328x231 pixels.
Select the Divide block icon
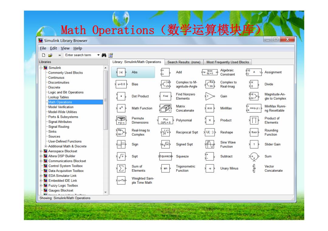coord(254,84)
